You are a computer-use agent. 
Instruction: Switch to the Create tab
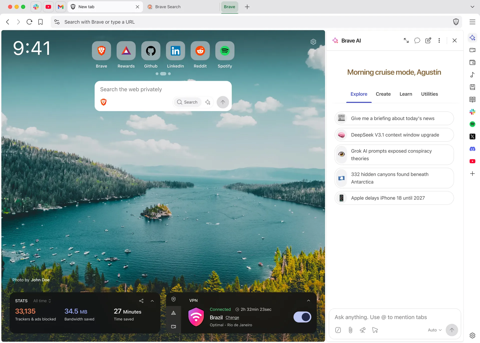click(383, 94)
